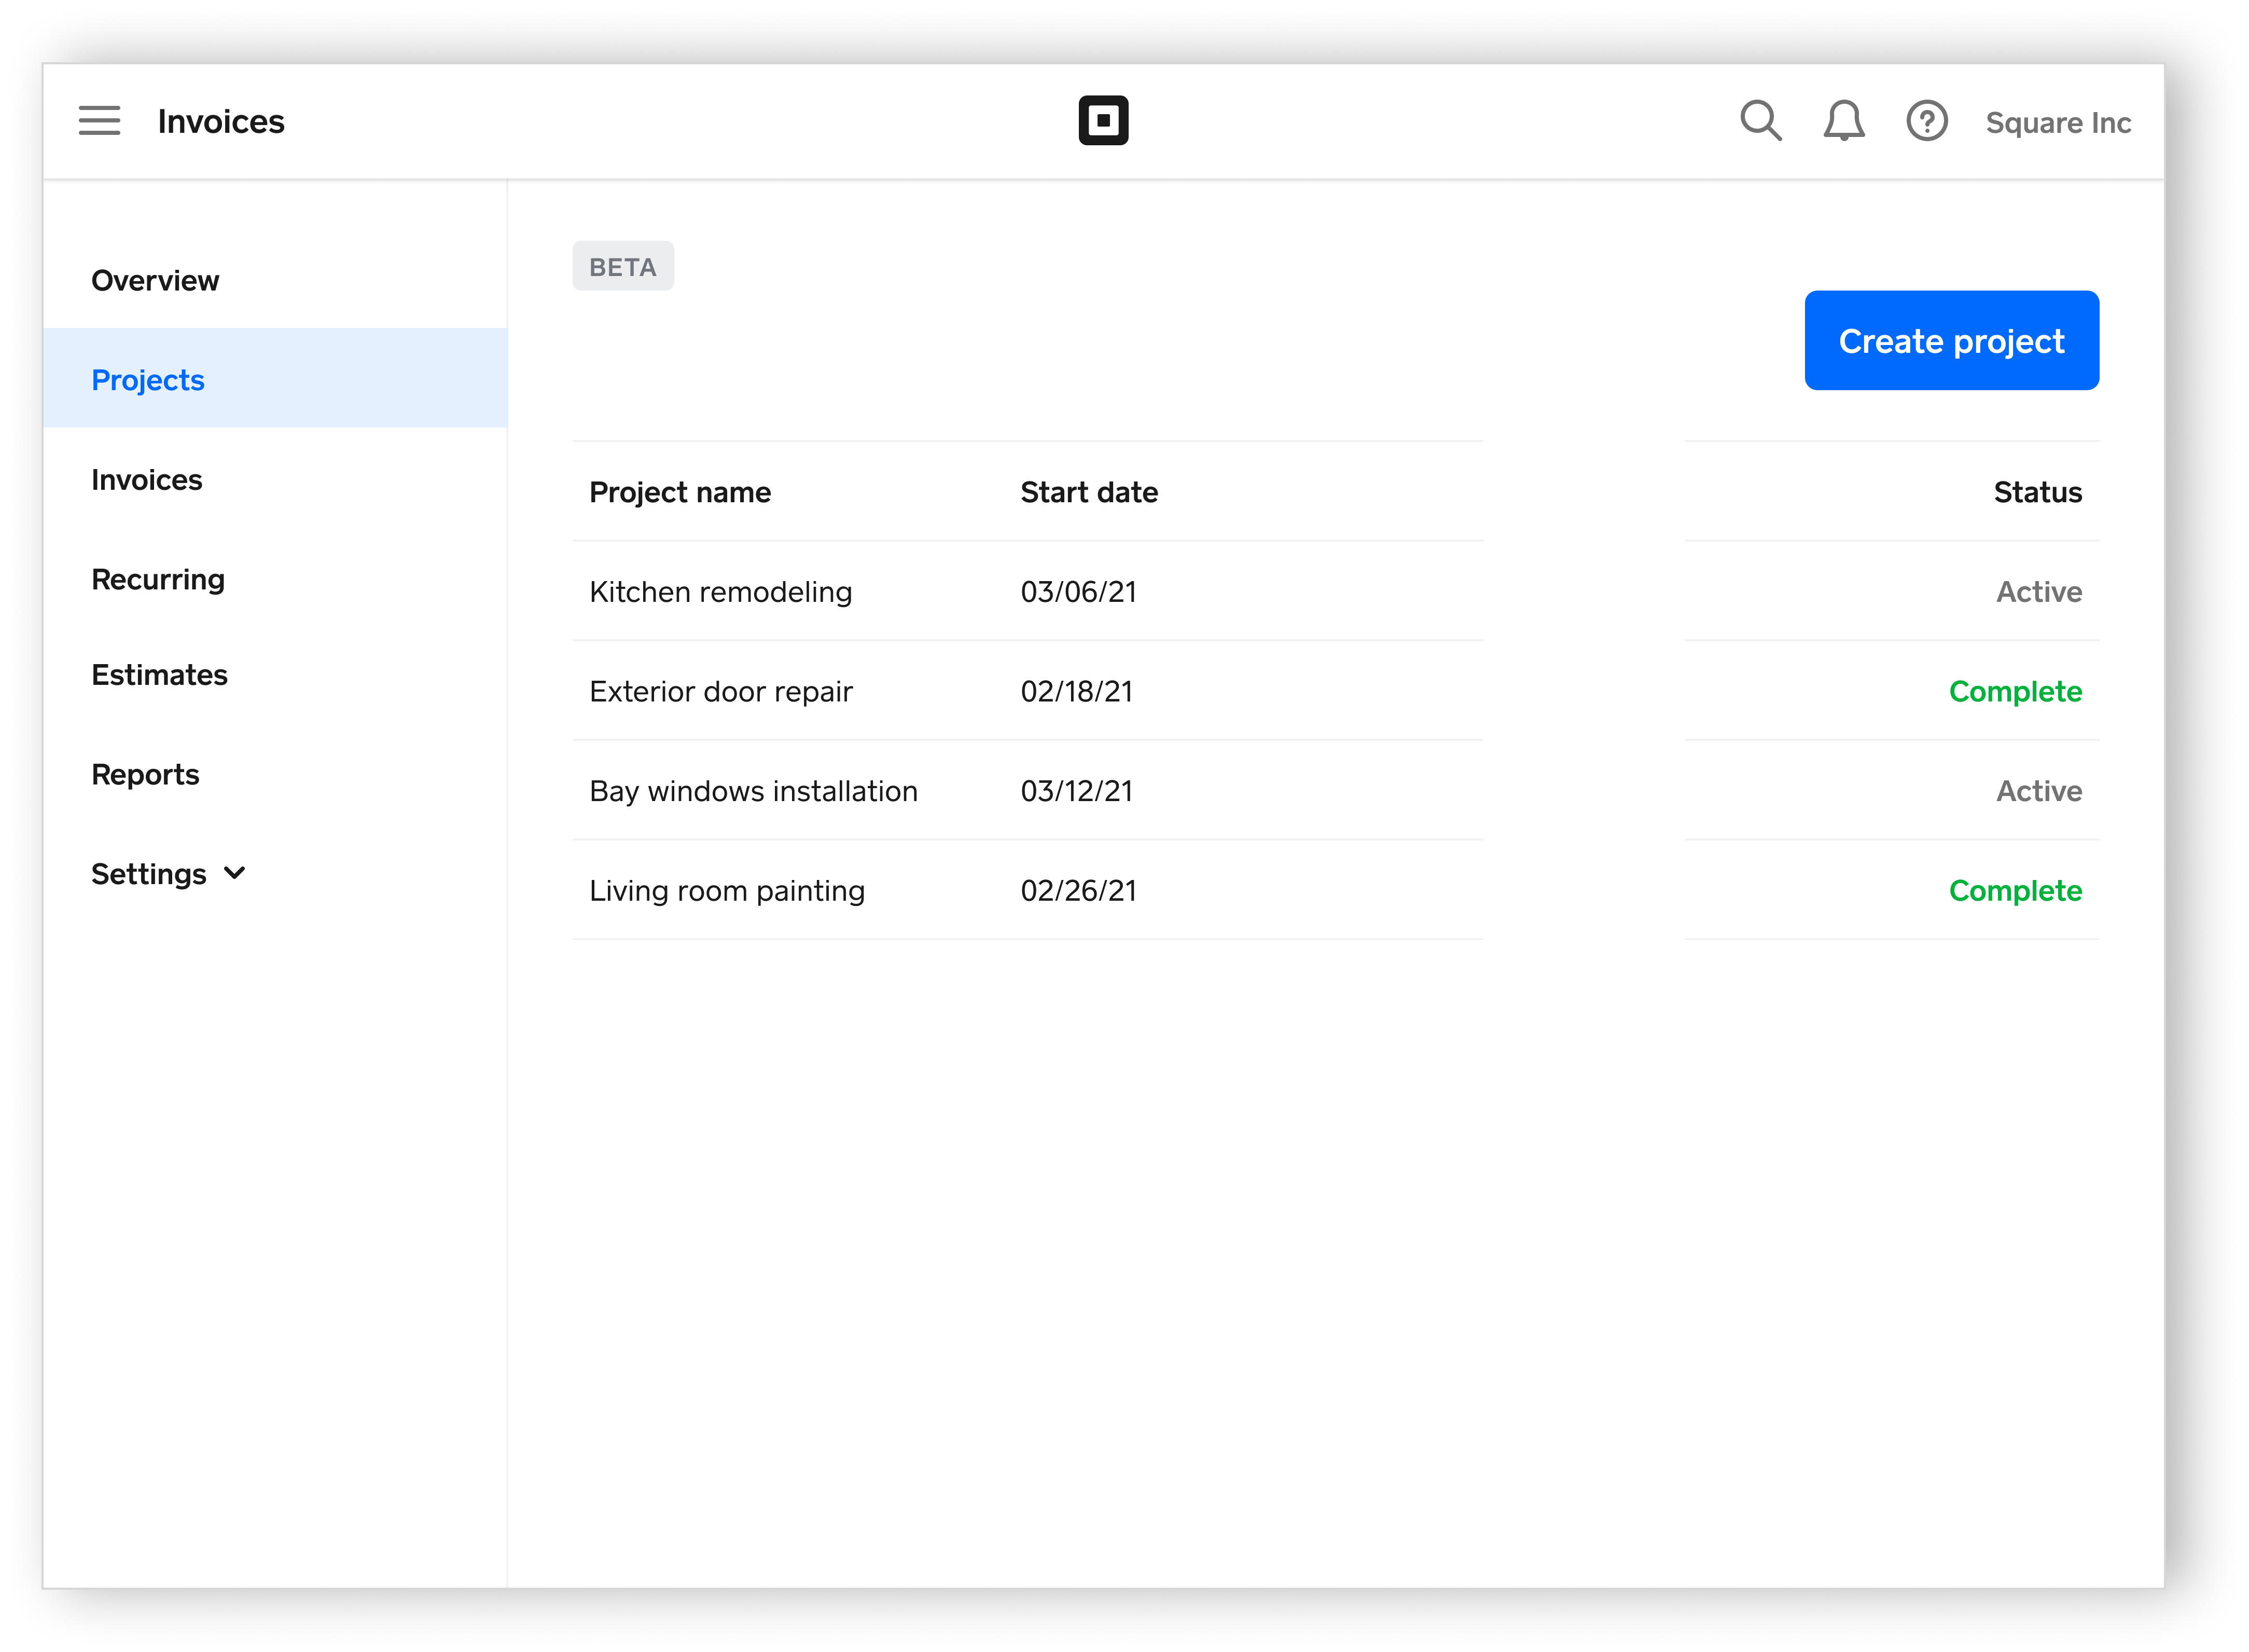
Task: View the Reports section
Action: (x=146, y=775)
